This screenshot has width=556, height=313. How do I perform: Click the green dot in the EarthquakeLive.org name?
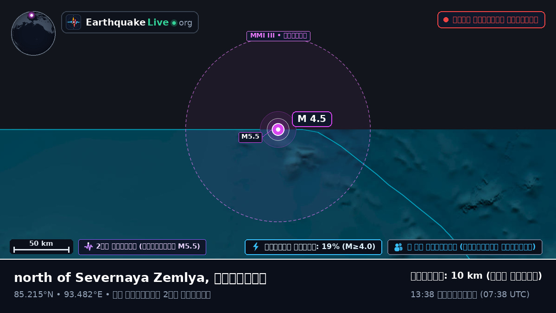click(x=174, y=23)
